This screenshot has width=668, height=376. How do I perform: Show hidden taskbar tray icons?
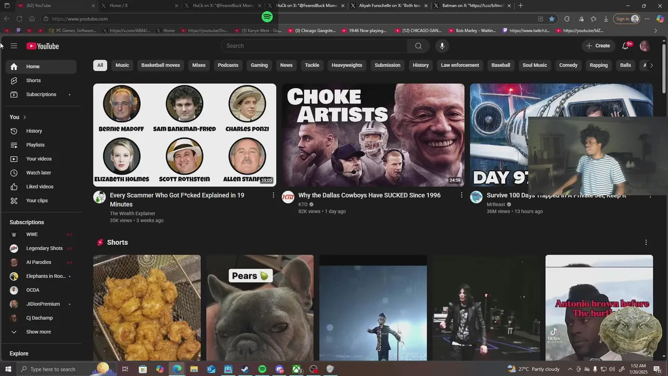pyautogui.click(x=569, y=369)
